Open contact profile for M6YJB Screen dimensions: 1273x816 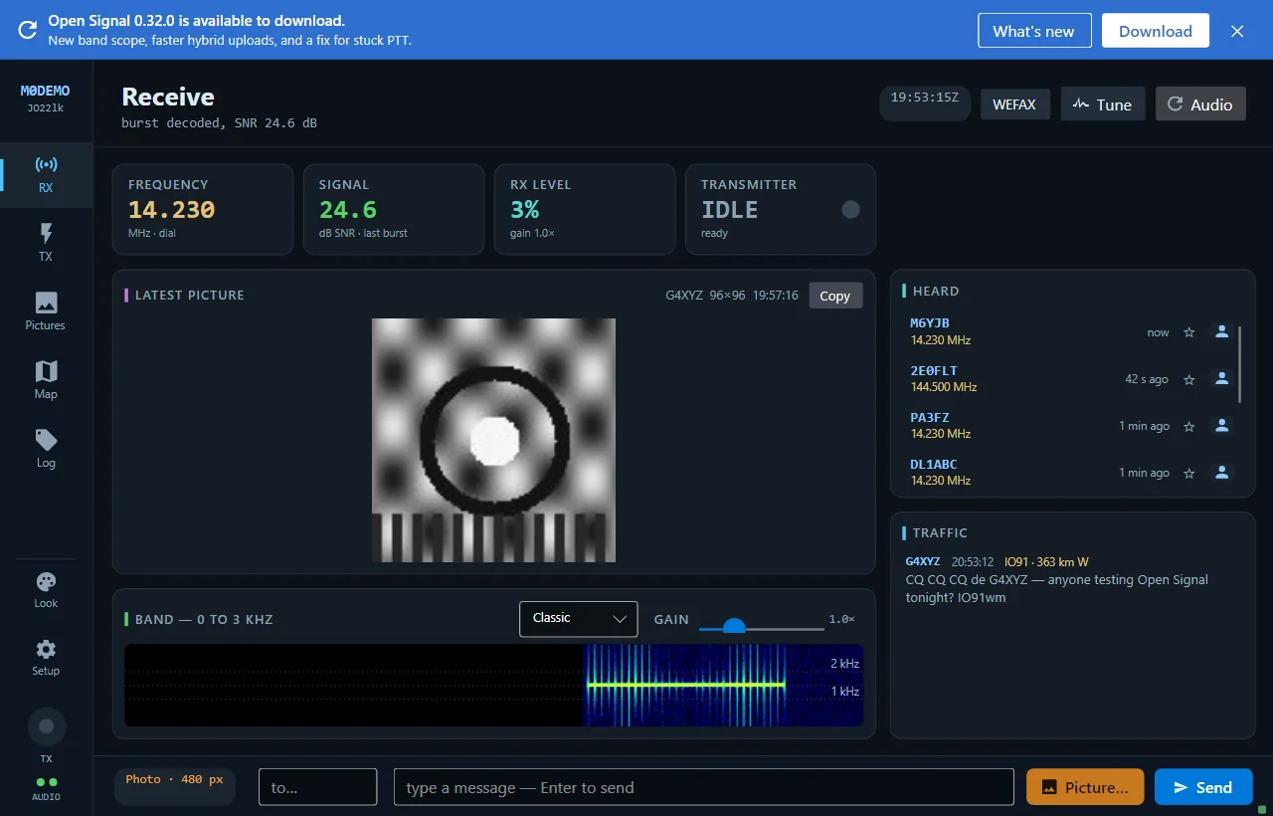point(1222,332)
